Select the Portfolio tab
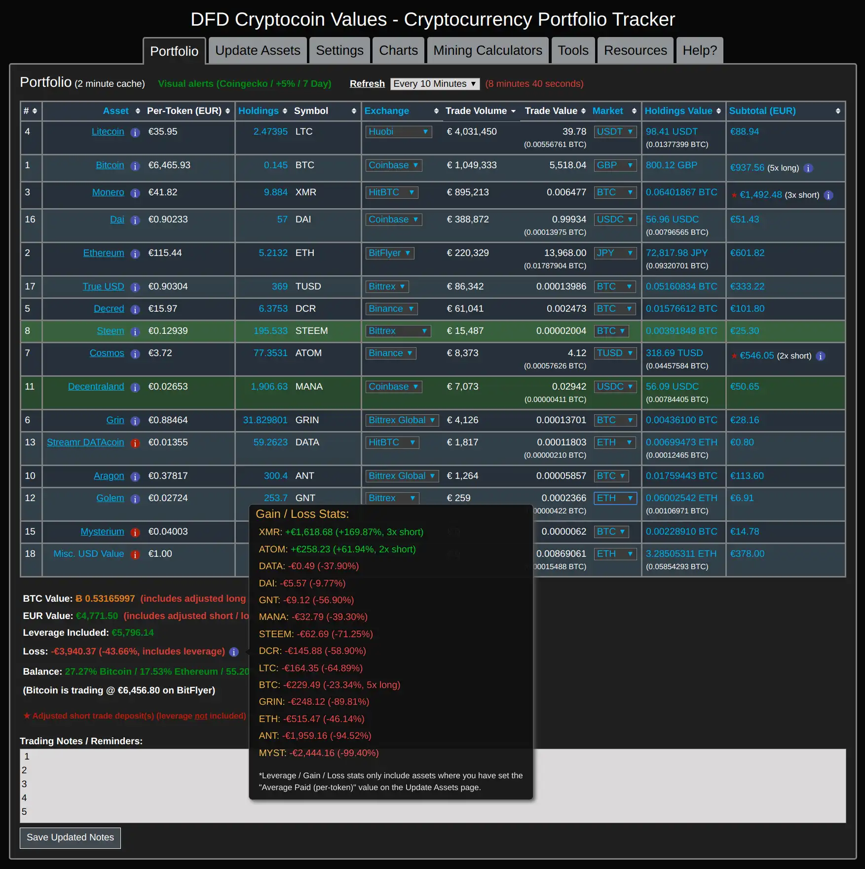Viewport: 865px width, 869px height. pos(174,51)
